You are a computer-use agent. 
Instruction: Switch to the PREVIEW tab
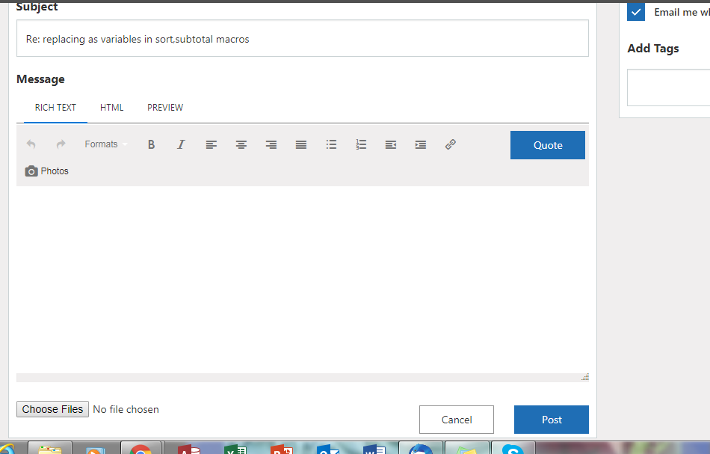point(164,107)
